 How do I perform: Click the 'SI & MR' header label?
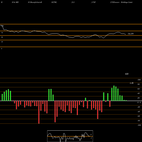15,2
